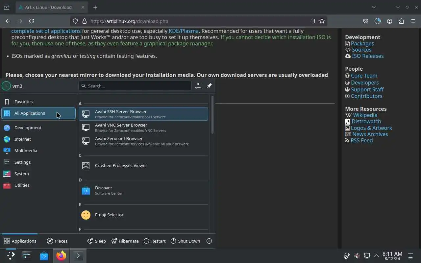The height and width of the screenshot is (263, 421).
Task: Open System Settings from taskbar
Action: [27, 256]
